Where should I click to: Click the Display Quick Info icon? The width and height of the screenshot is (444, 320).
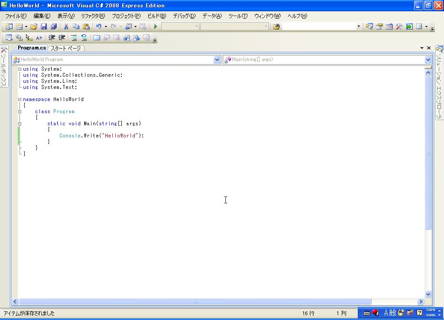point(29,38)
